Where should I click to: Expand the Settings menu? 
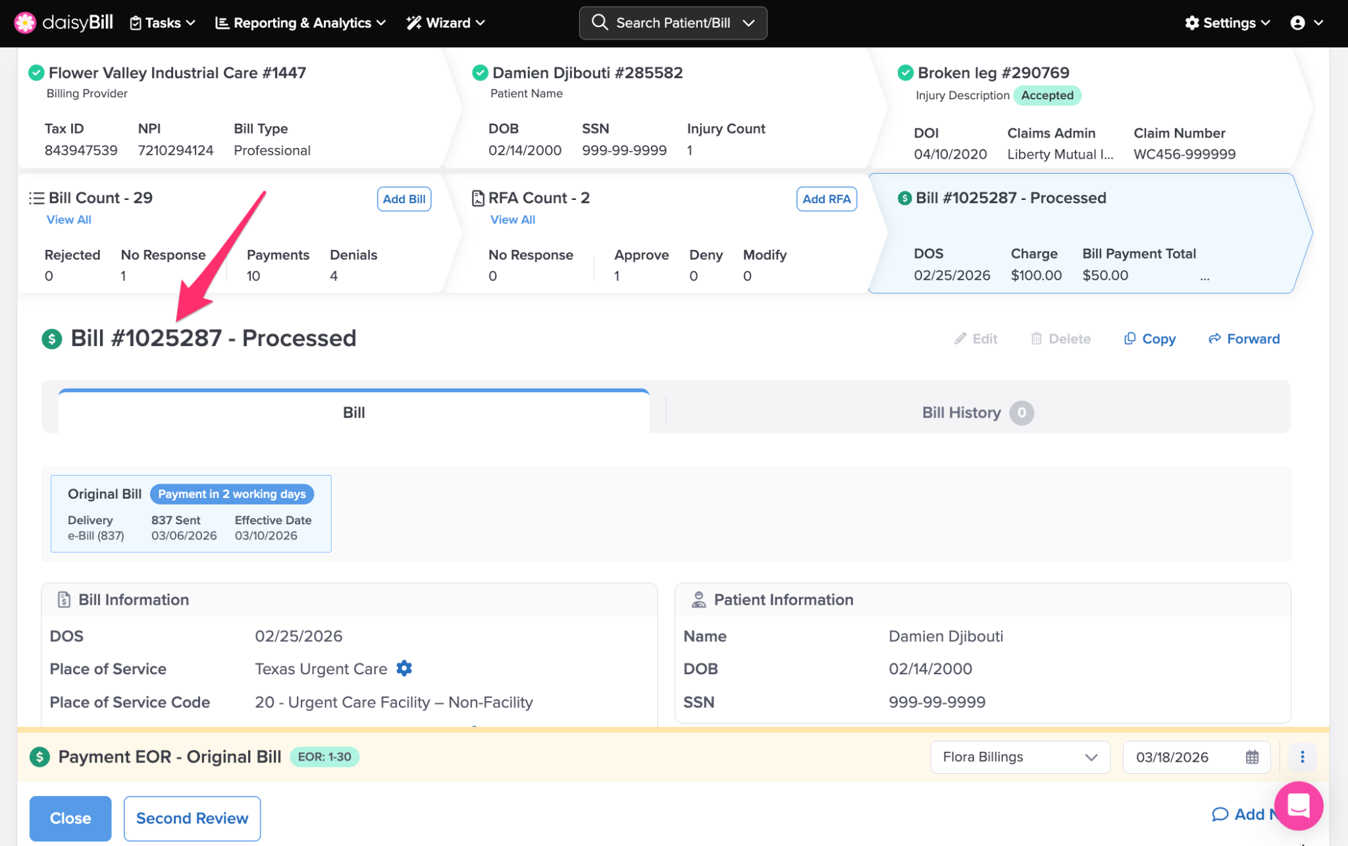coord(1227,23)
